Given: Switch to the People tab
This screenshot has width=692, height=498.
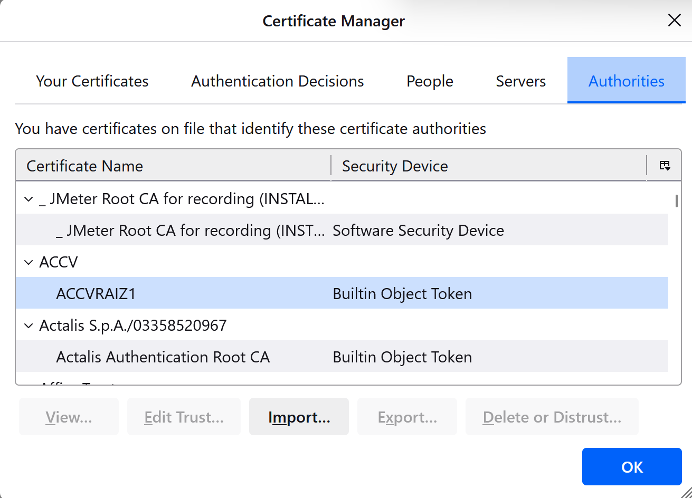Looking at the screenshot, I should pos(430,81).
